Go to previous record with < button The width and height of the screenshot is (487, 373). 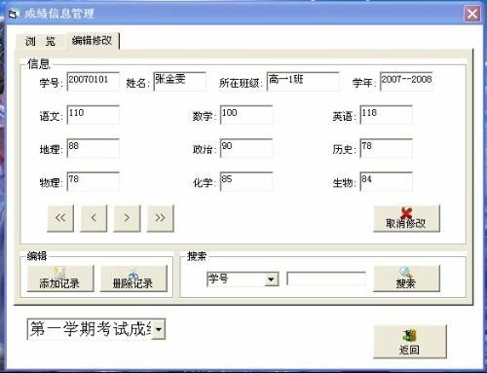[x=94, y=218]
